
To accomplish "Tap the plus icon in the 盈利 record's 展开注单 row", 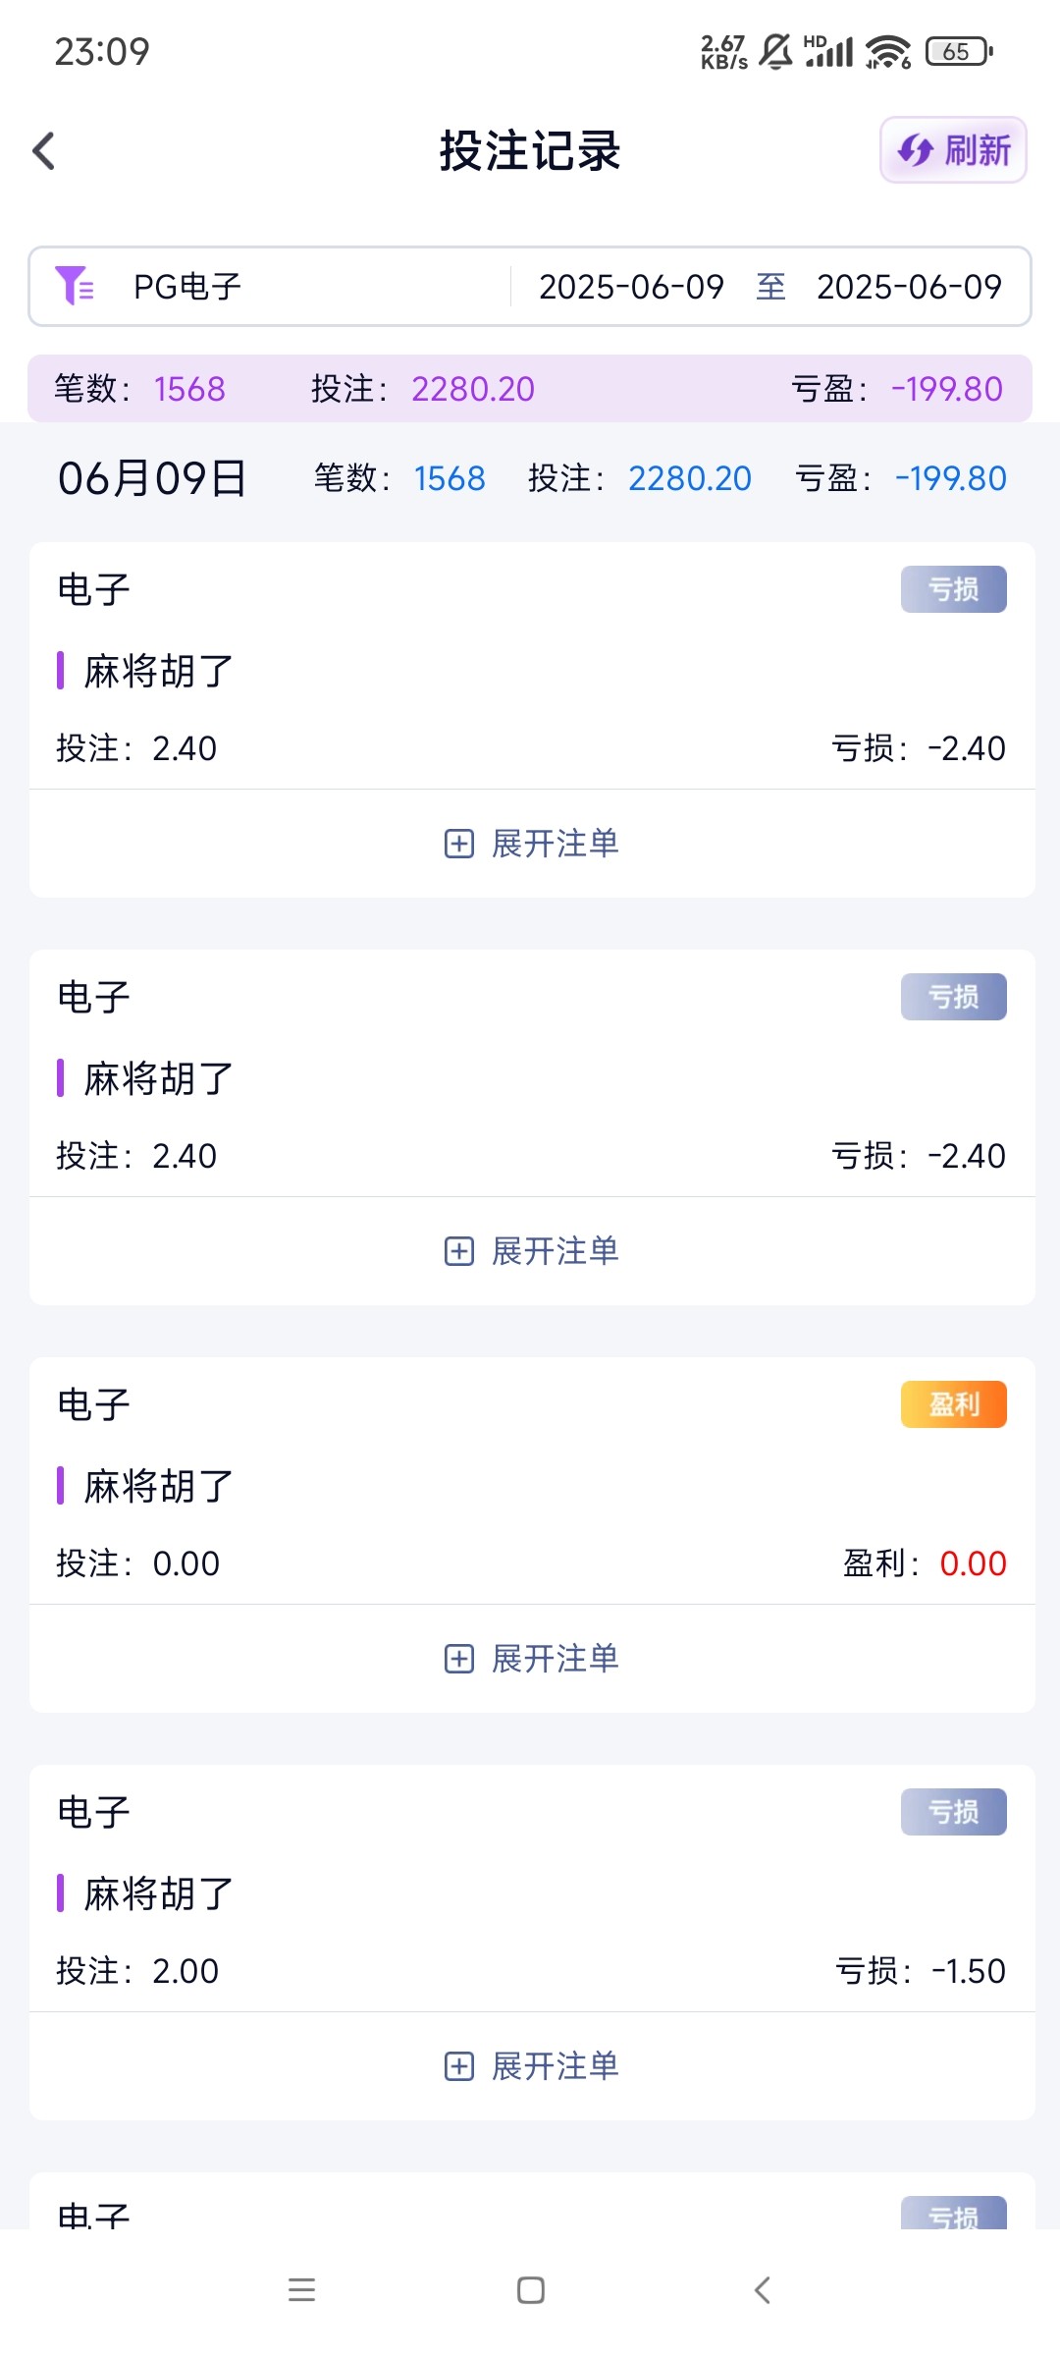I will click(x=459, y=1659).
